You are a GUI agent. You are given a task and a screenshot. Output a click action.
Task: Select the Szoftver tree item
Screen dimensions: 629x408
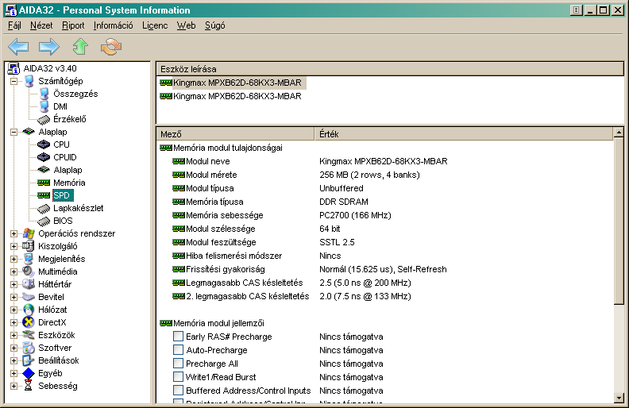click(x=55, y=348)
